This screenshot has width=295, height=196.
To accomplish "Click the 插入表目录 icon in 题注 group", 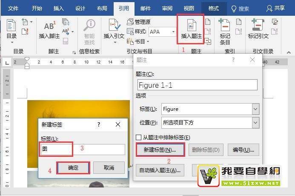I will point(208,22).
